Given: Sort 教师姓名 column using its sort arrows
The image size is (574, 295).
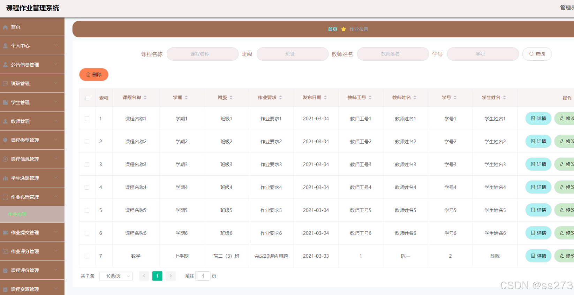Looking at the screenshot, I should click(x=415, y=98).
